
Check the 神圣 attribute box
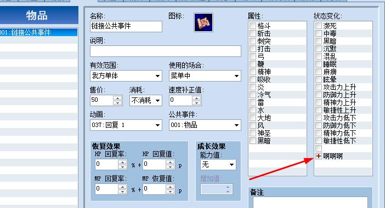click(253, 133)
